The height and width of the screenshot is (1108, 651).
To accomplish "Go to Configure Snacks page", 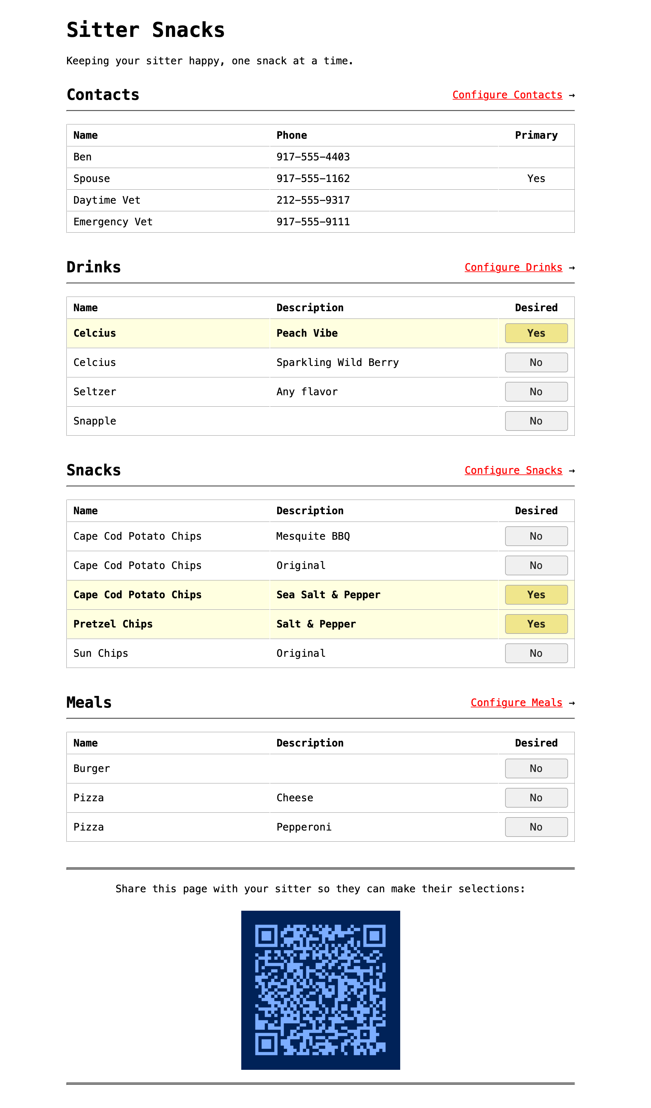I will tap(513, 470).
